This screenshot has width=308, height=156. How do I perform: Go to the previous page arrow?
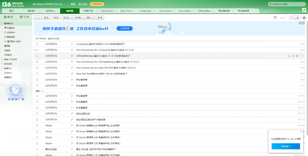pos(291,18)
